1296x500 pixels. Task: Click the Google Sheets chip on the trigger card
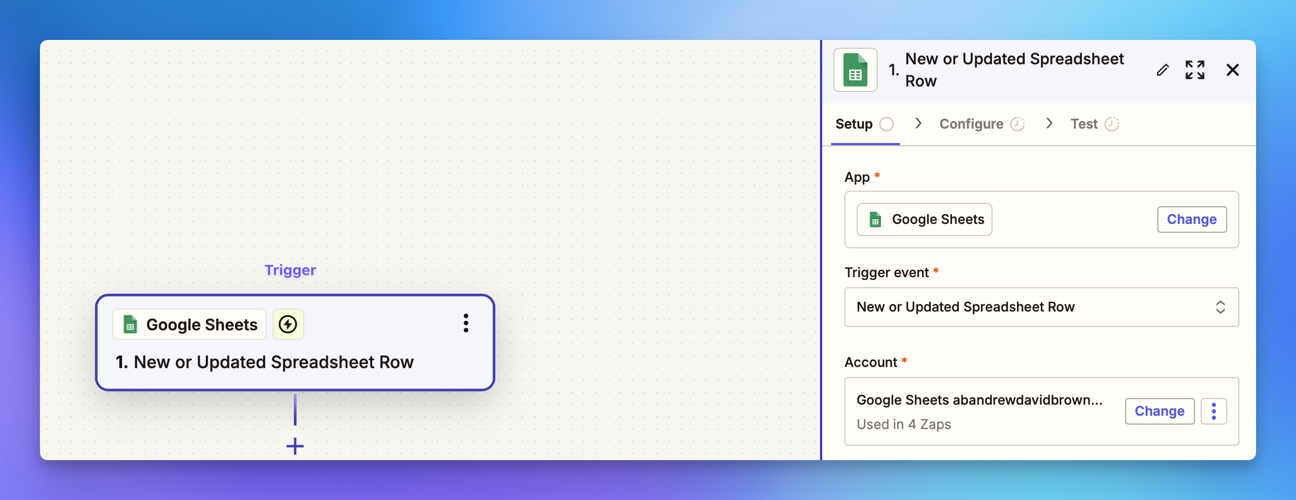tap(189, 324)
